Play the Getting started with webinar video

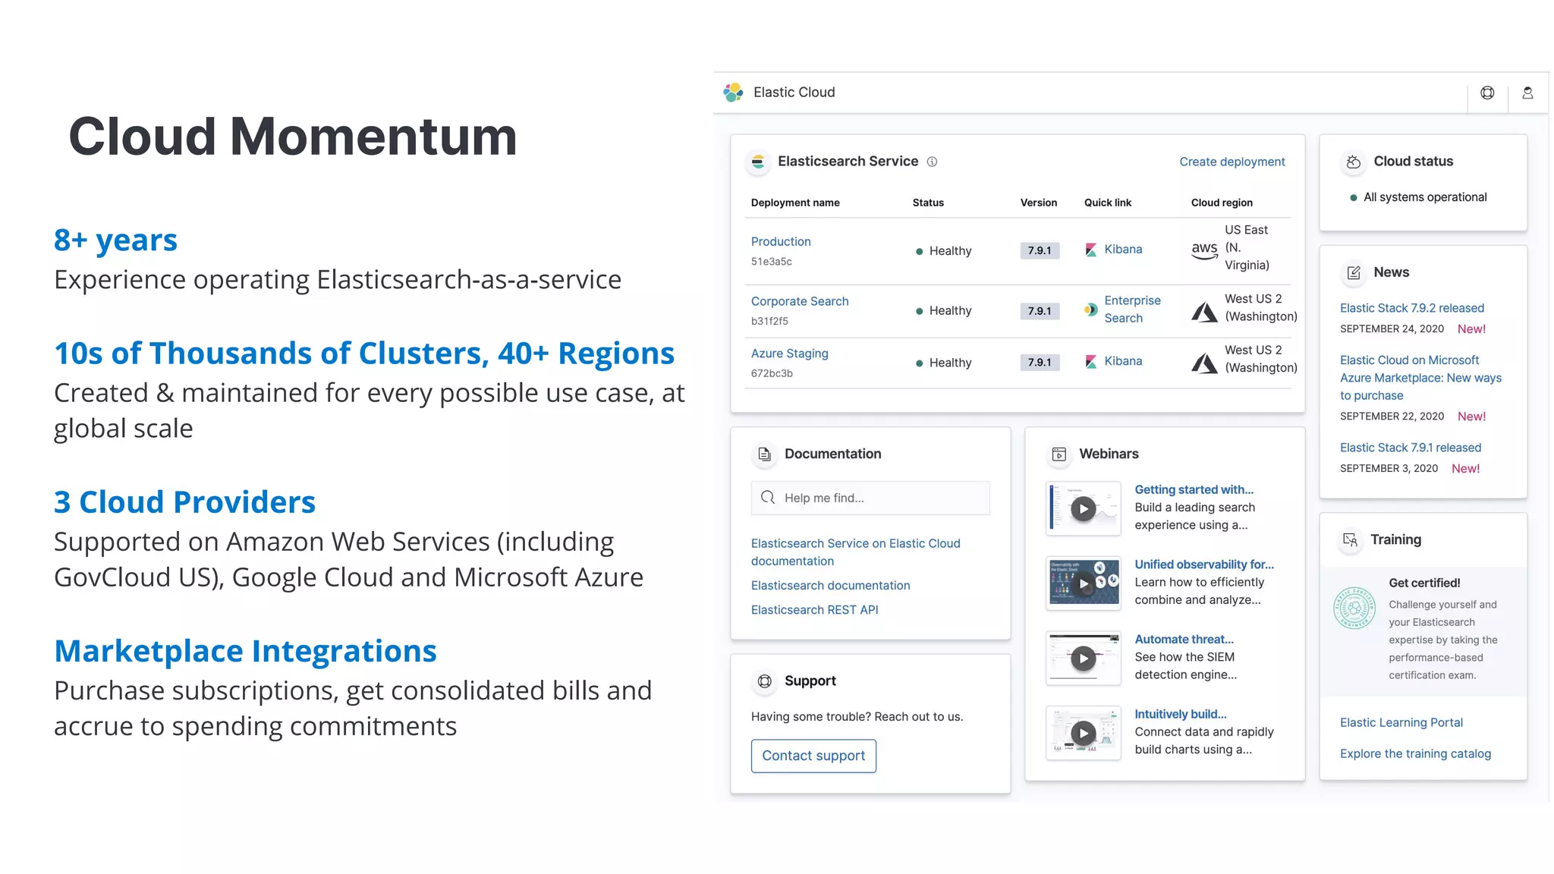point(1083,509)
